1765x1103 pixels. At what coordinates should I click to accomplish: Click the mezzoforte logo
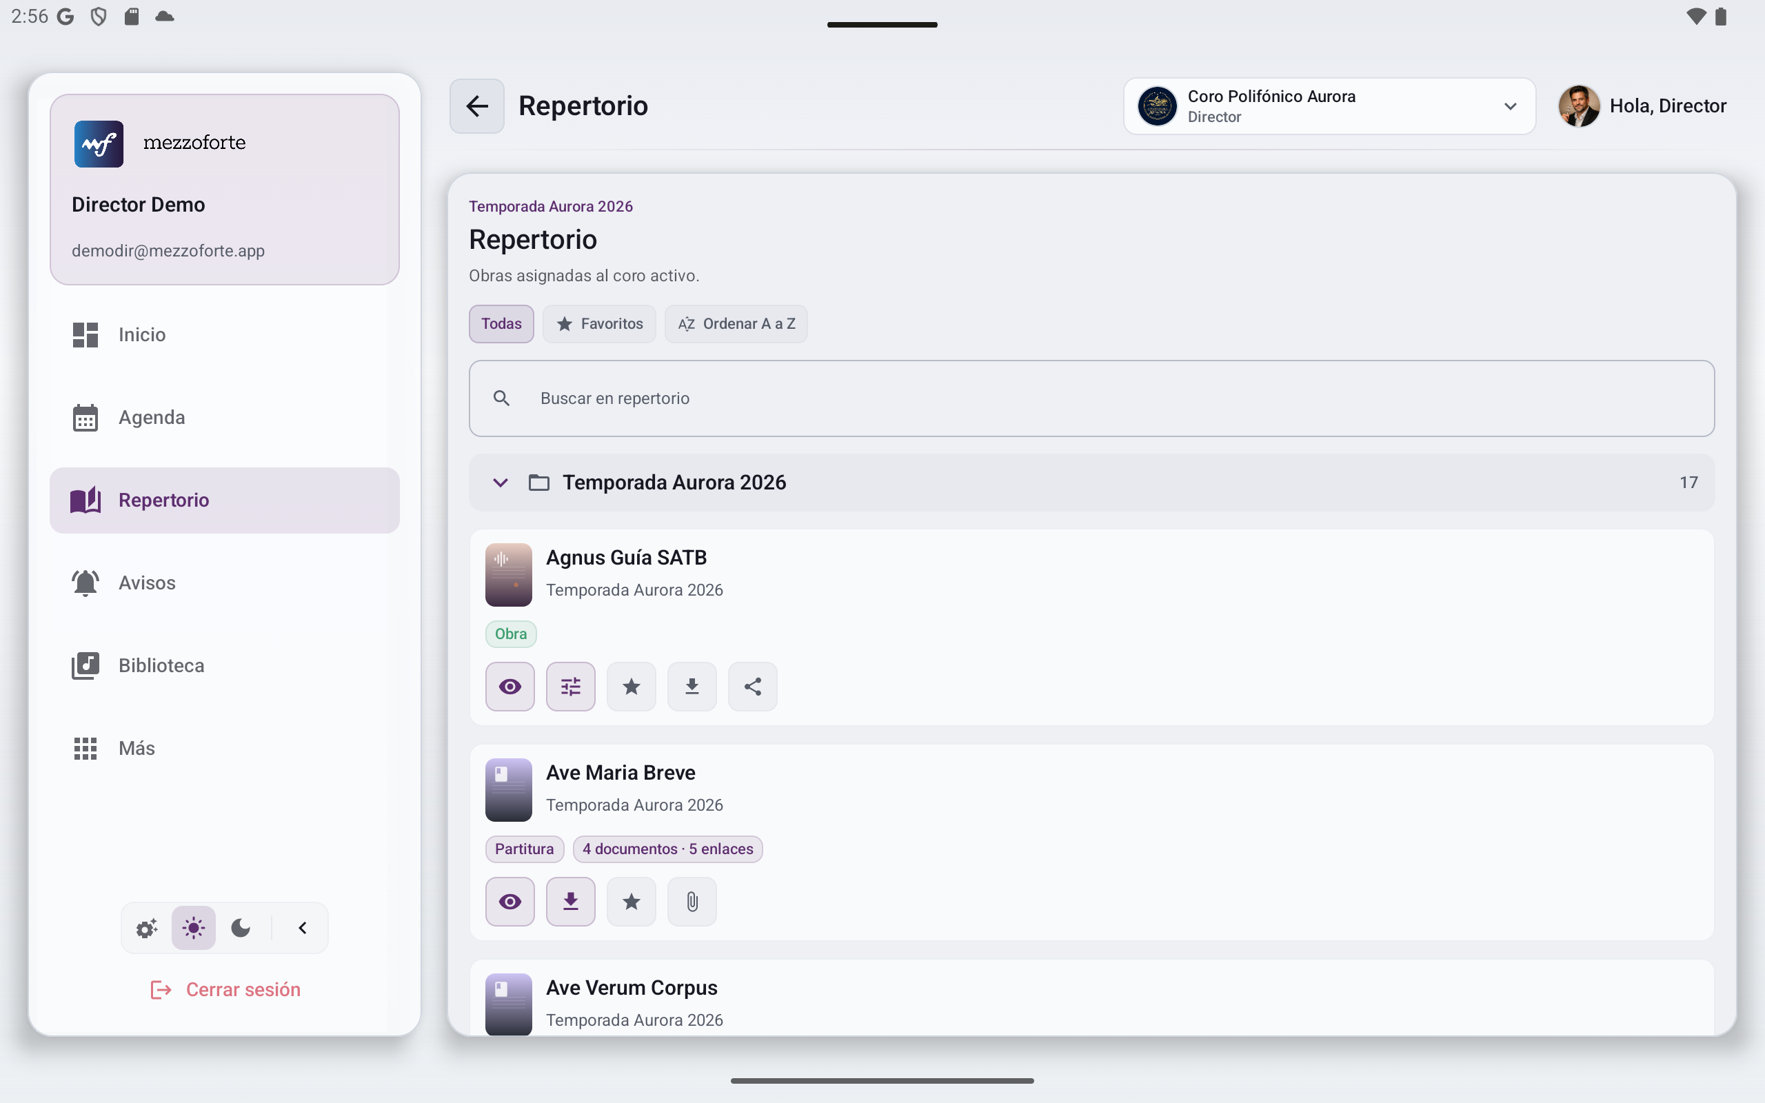coord(99,143)
